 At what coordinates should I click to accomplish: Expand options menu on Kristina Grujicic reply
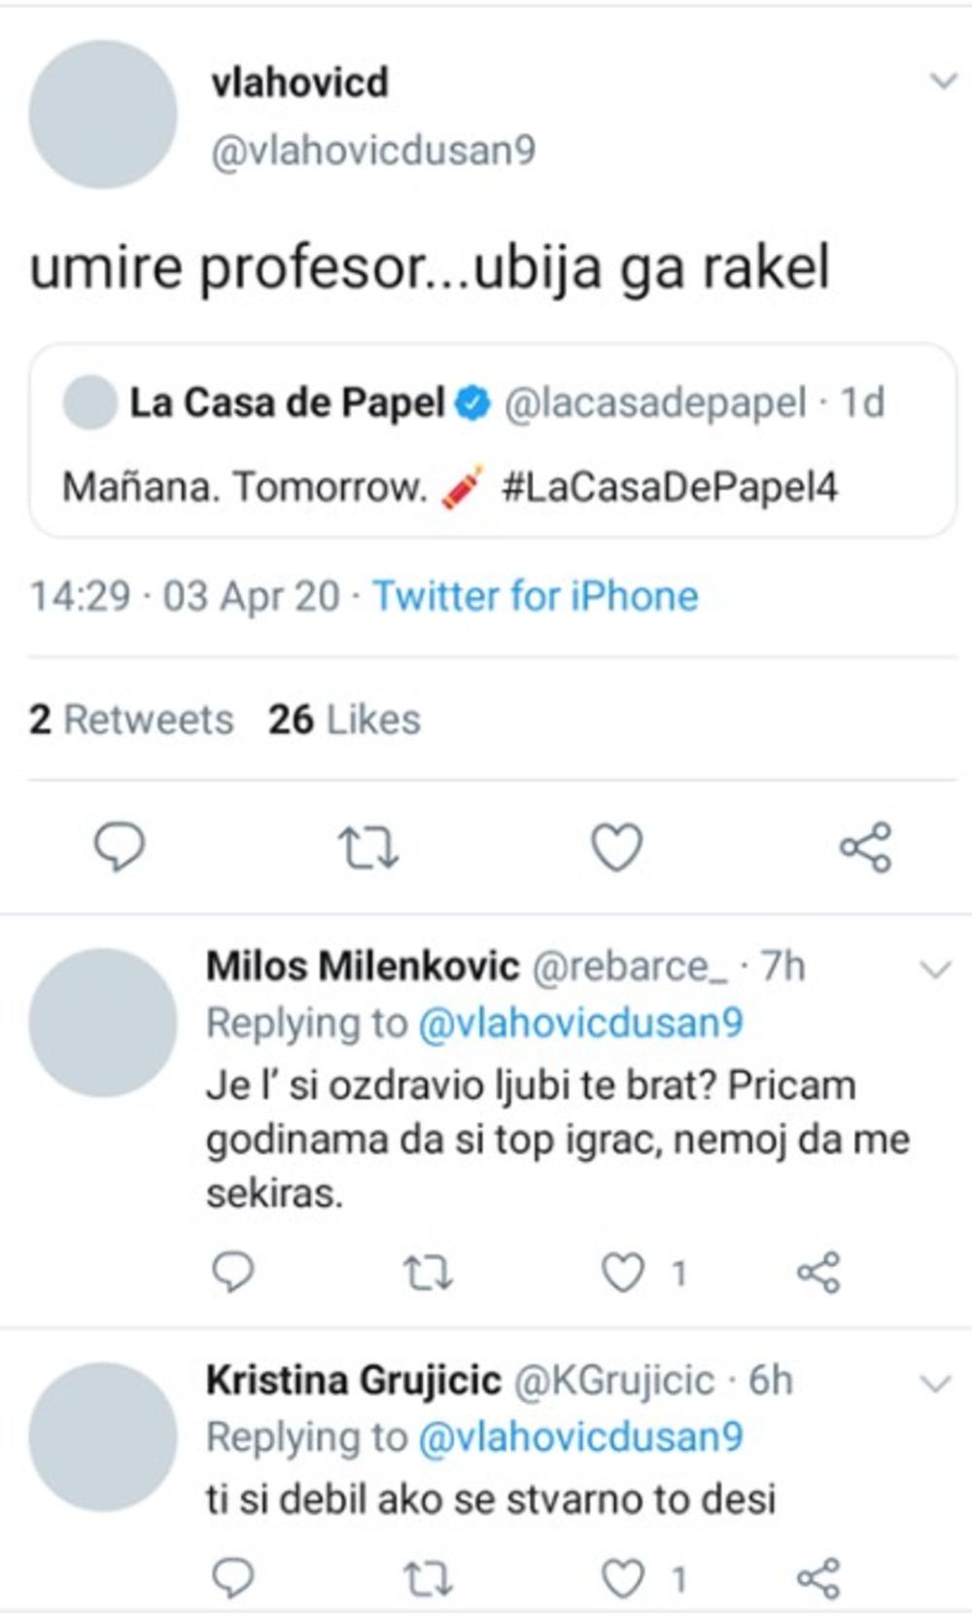tap(935, 1384)
